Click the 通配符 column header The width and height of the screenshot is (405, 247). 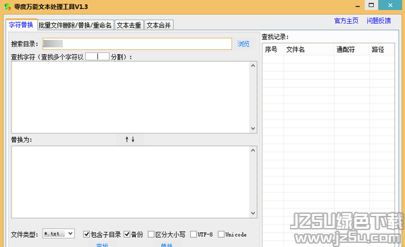[352, 49]
